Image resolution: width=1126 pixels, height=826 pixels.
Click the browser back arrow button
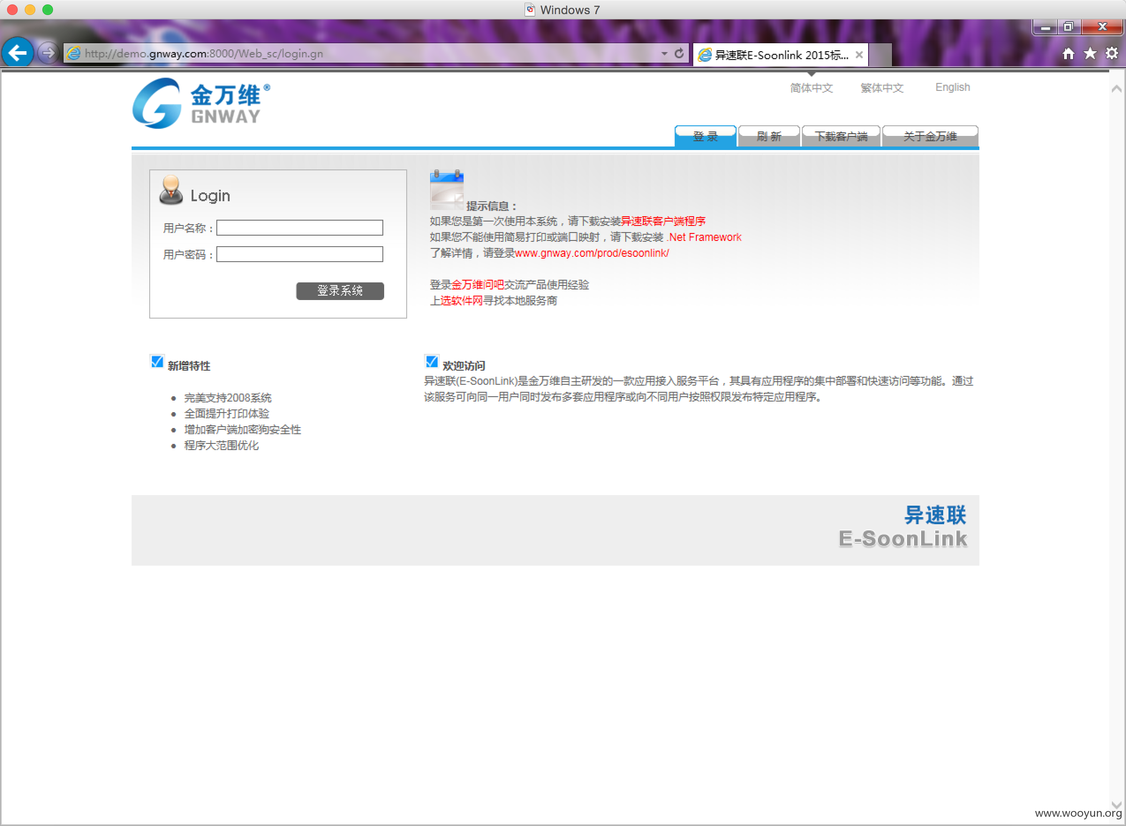18,53
